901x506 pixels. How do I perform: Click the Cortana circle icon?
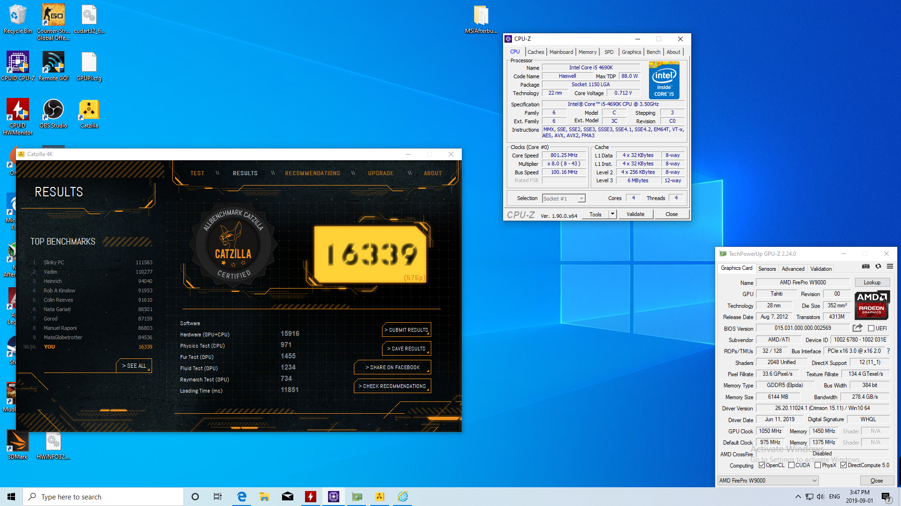click(x=195, y=497)
